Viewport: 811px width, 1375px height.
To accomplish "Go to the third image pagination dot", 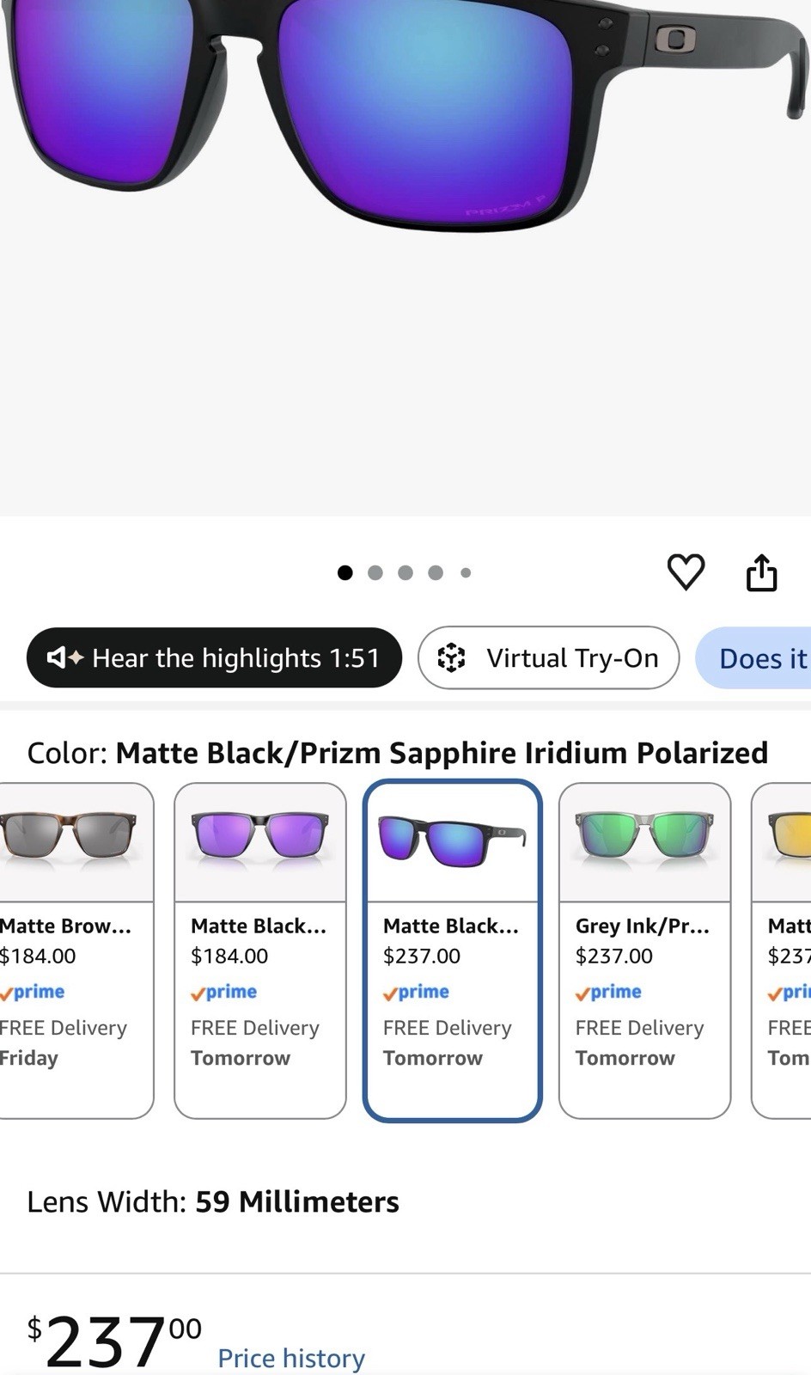I will tap(405, 572).
